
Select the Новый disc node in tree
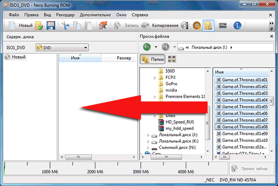[x=15, y=57]
